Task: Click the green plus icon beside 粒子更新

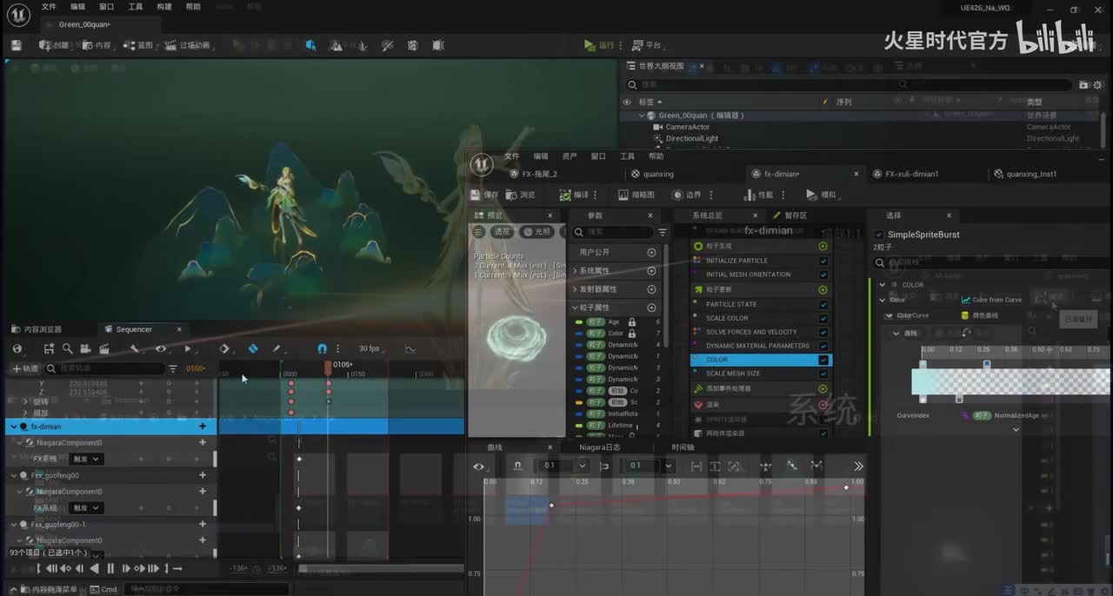Action: 823,289
